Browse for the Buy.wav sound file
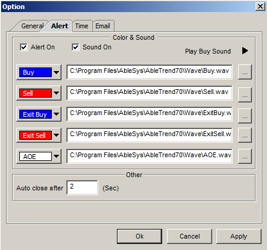Screen dimensions: 267x250 (245, 72)
